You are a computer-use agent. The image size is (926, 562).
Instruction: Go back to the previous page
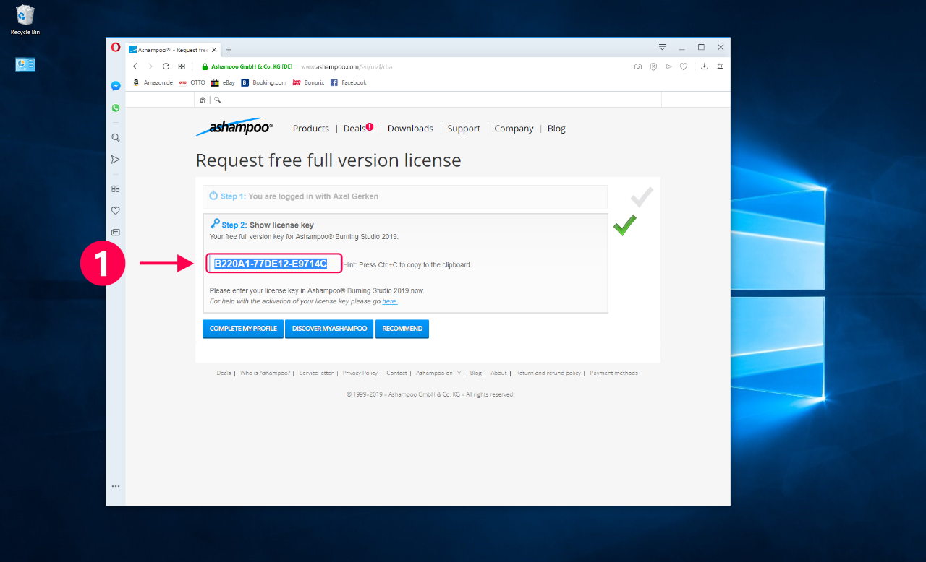[135, 66]
